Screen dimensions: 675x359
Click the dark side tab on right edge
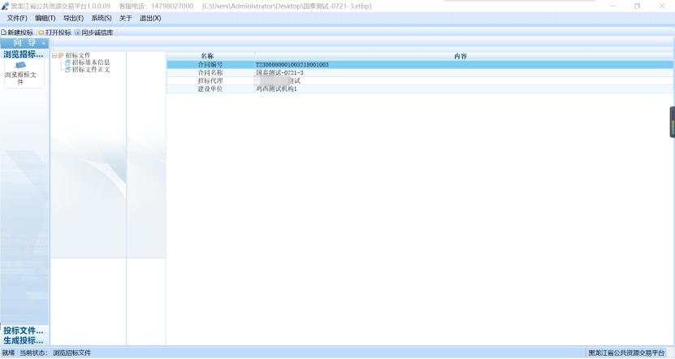coord(672,122)
